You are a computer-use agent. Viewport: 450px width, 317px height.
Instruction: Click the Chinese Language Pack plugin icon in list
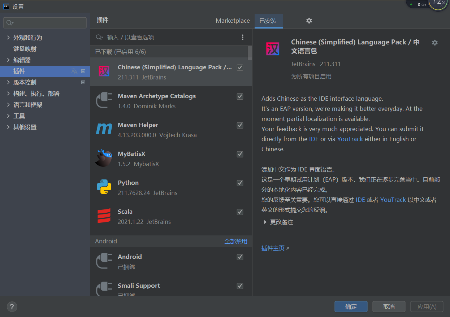click(104, 72)
